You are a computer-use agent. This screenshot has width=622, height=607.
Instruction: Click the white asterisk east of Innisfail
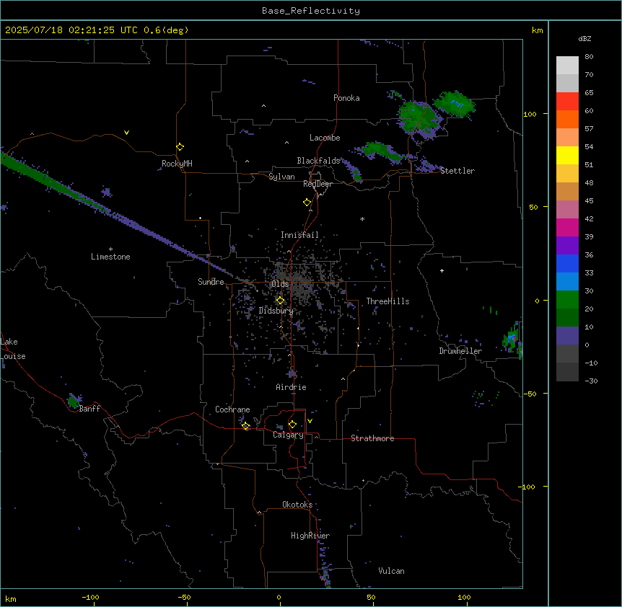pos(362,218)
